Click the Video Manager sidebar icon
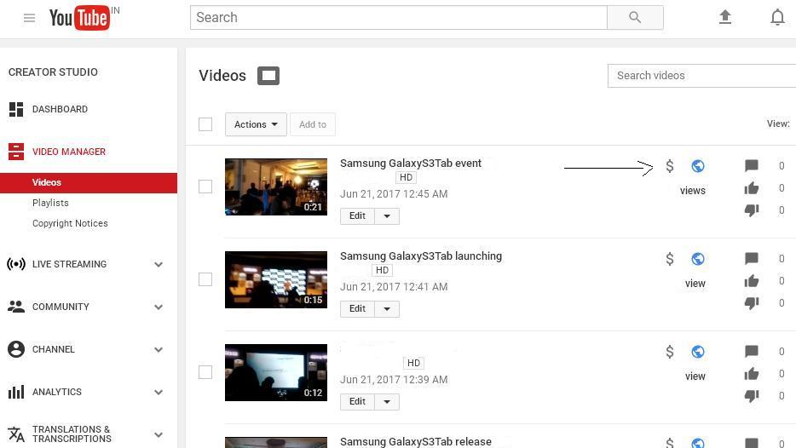 click(16, 152)
